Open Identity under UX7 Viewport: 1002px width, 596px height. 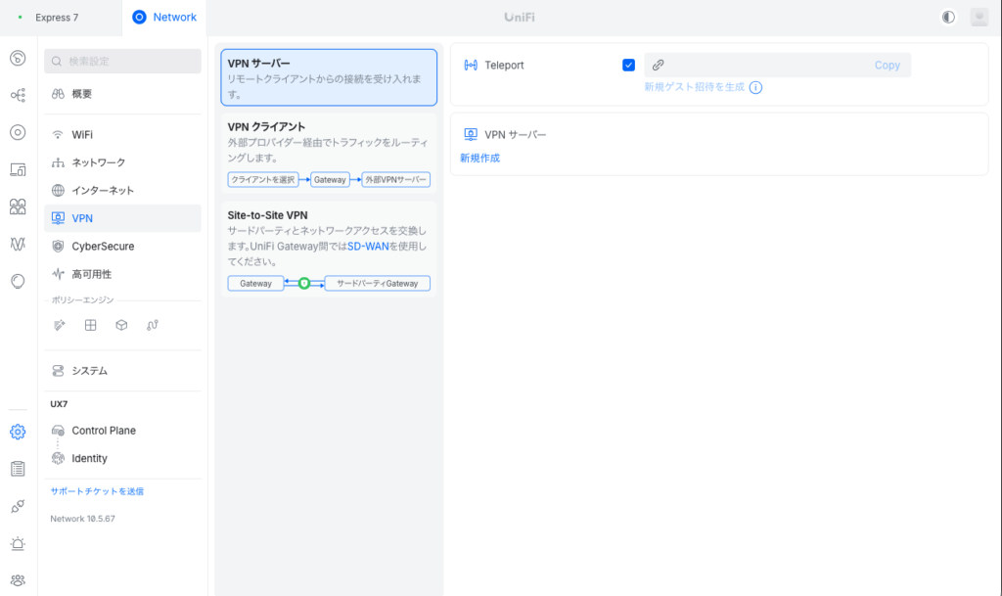122,459
